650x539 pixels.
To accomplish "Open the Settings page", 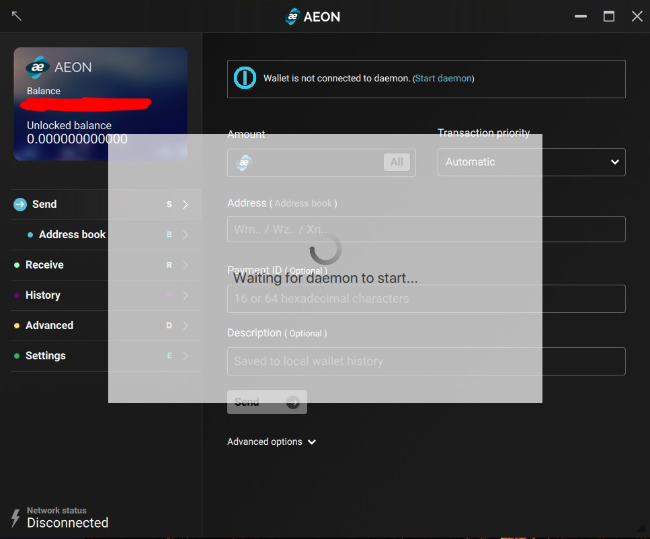I will (x=106, y=356).
